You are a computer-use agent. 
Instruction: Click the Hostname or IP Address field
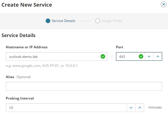(x=56, y=56)
